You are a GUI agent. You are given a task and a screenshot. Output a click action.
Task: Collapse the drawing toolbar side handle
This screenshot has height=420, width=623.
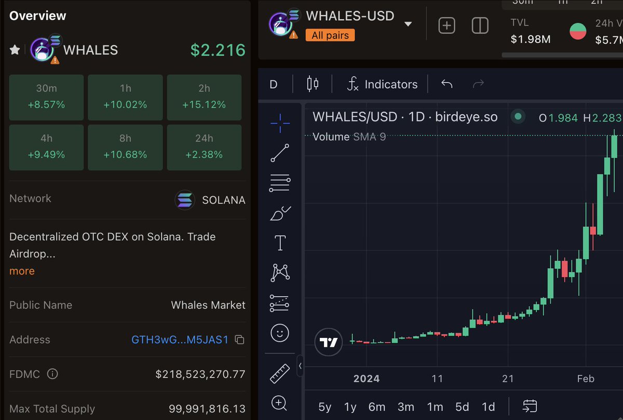pos(300,367)
